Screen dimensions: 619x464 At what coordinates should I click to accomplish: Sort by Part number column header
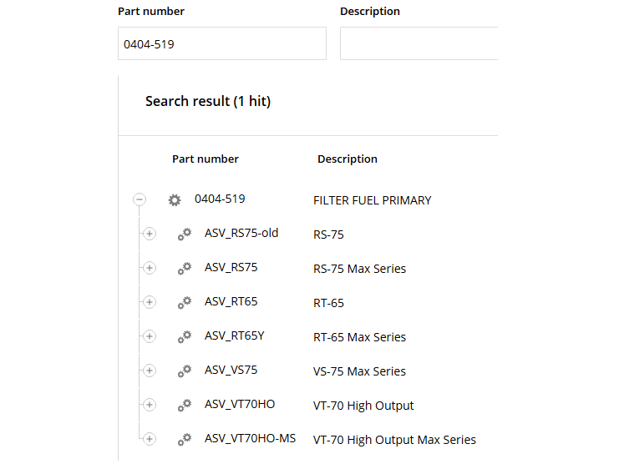coord(205,159)
